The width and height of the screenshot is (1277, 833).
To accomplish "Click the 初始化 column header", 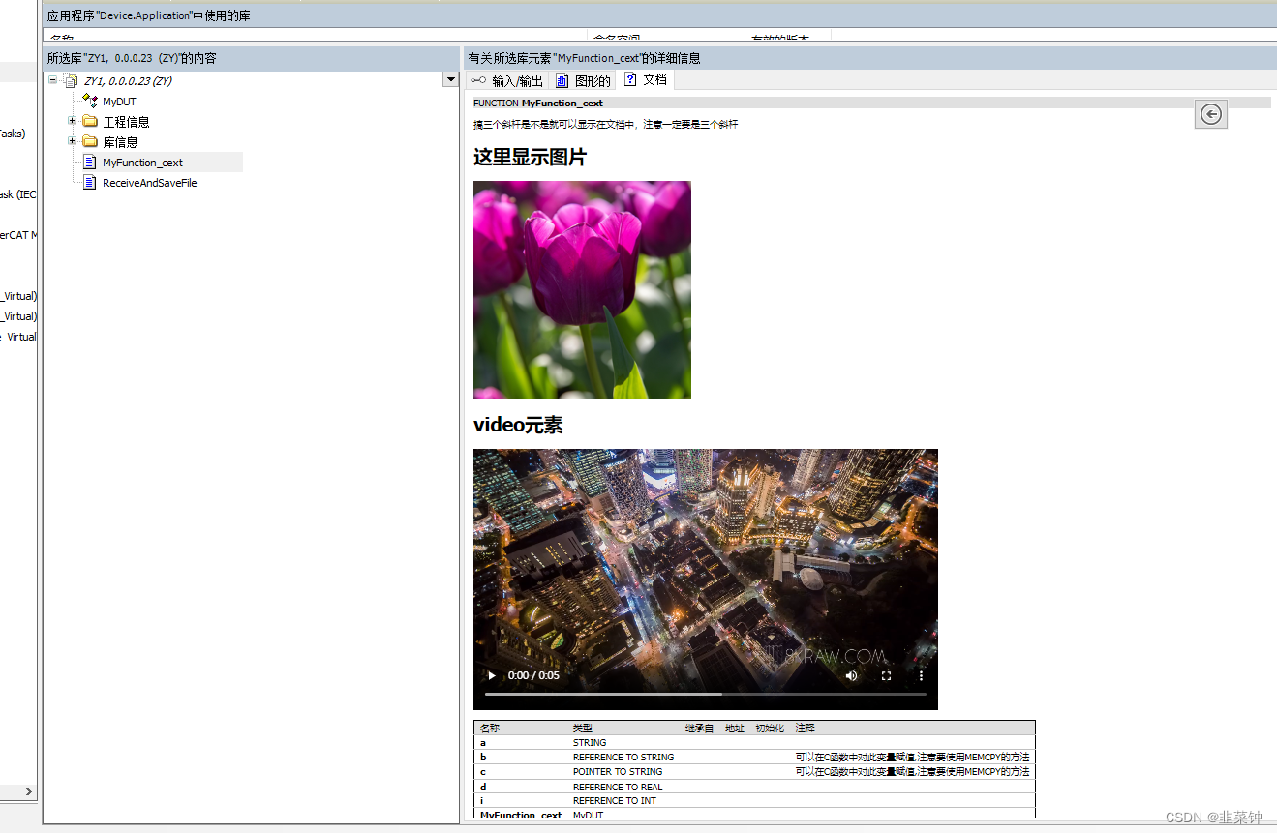I will tap(770, 728).
